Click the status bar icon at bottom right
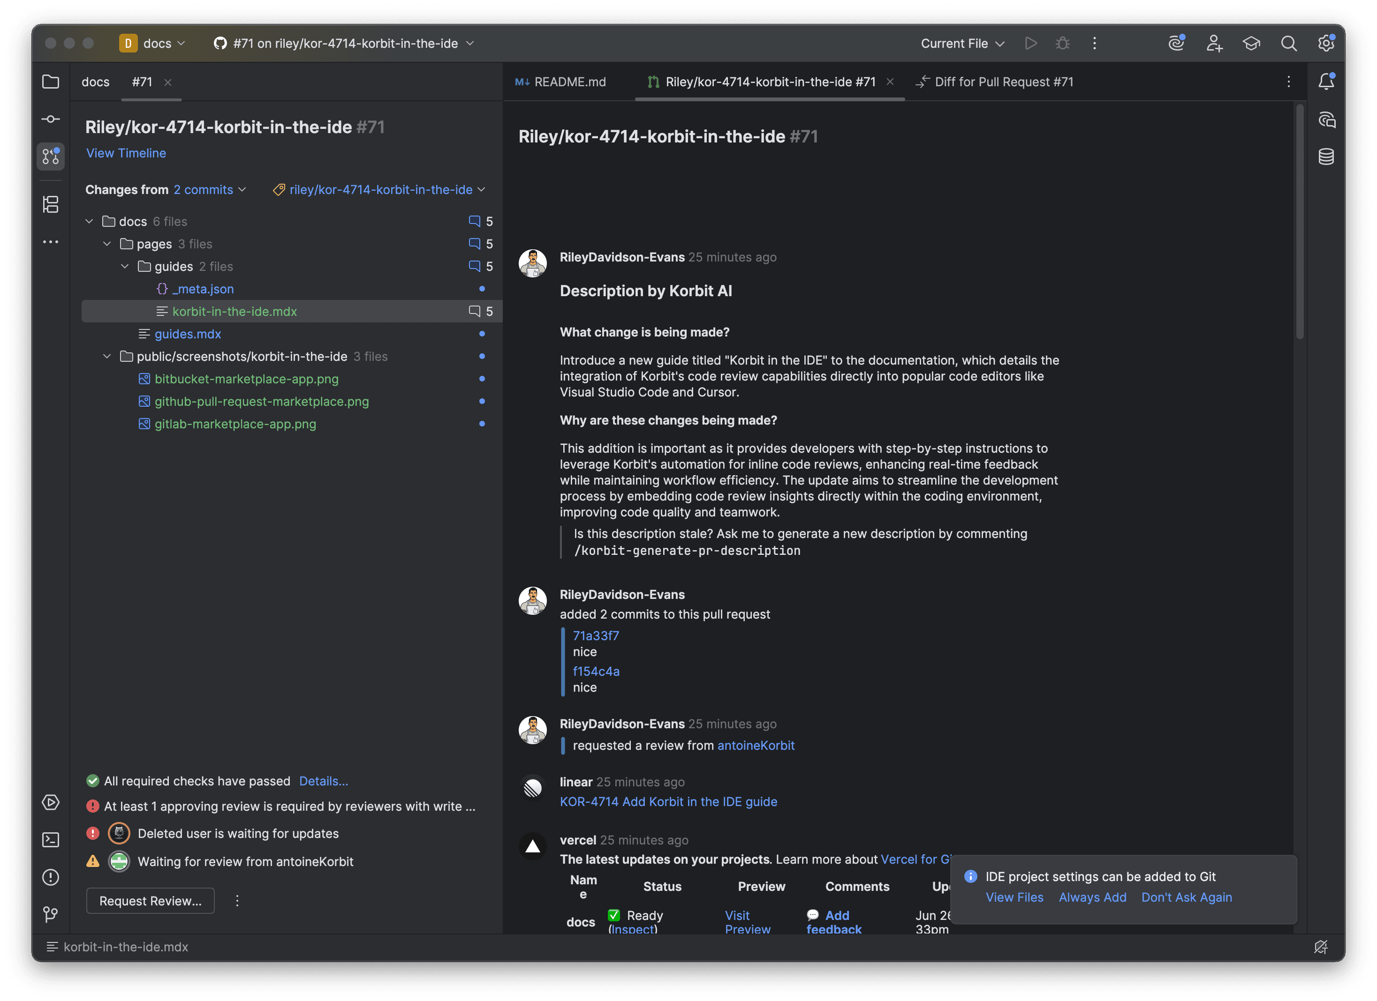Viewport: 1377px width, 1001px height. pos(1321,946)
